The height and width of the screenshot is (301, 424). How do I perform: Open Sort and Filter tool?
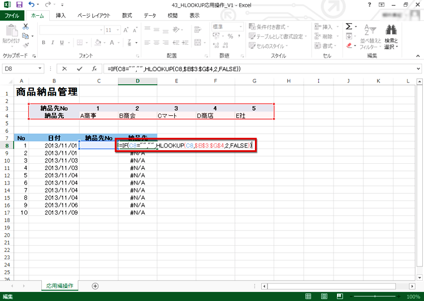click(x=370, y=37)
